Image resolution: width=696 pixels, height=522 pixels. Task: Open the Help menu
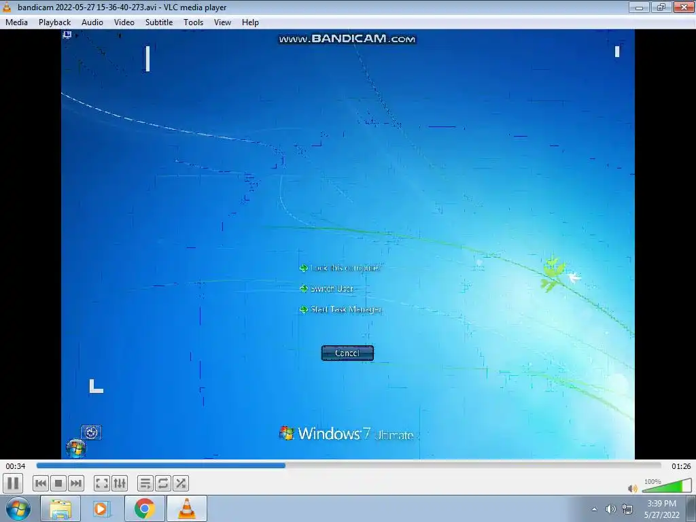tap(250, 22)
